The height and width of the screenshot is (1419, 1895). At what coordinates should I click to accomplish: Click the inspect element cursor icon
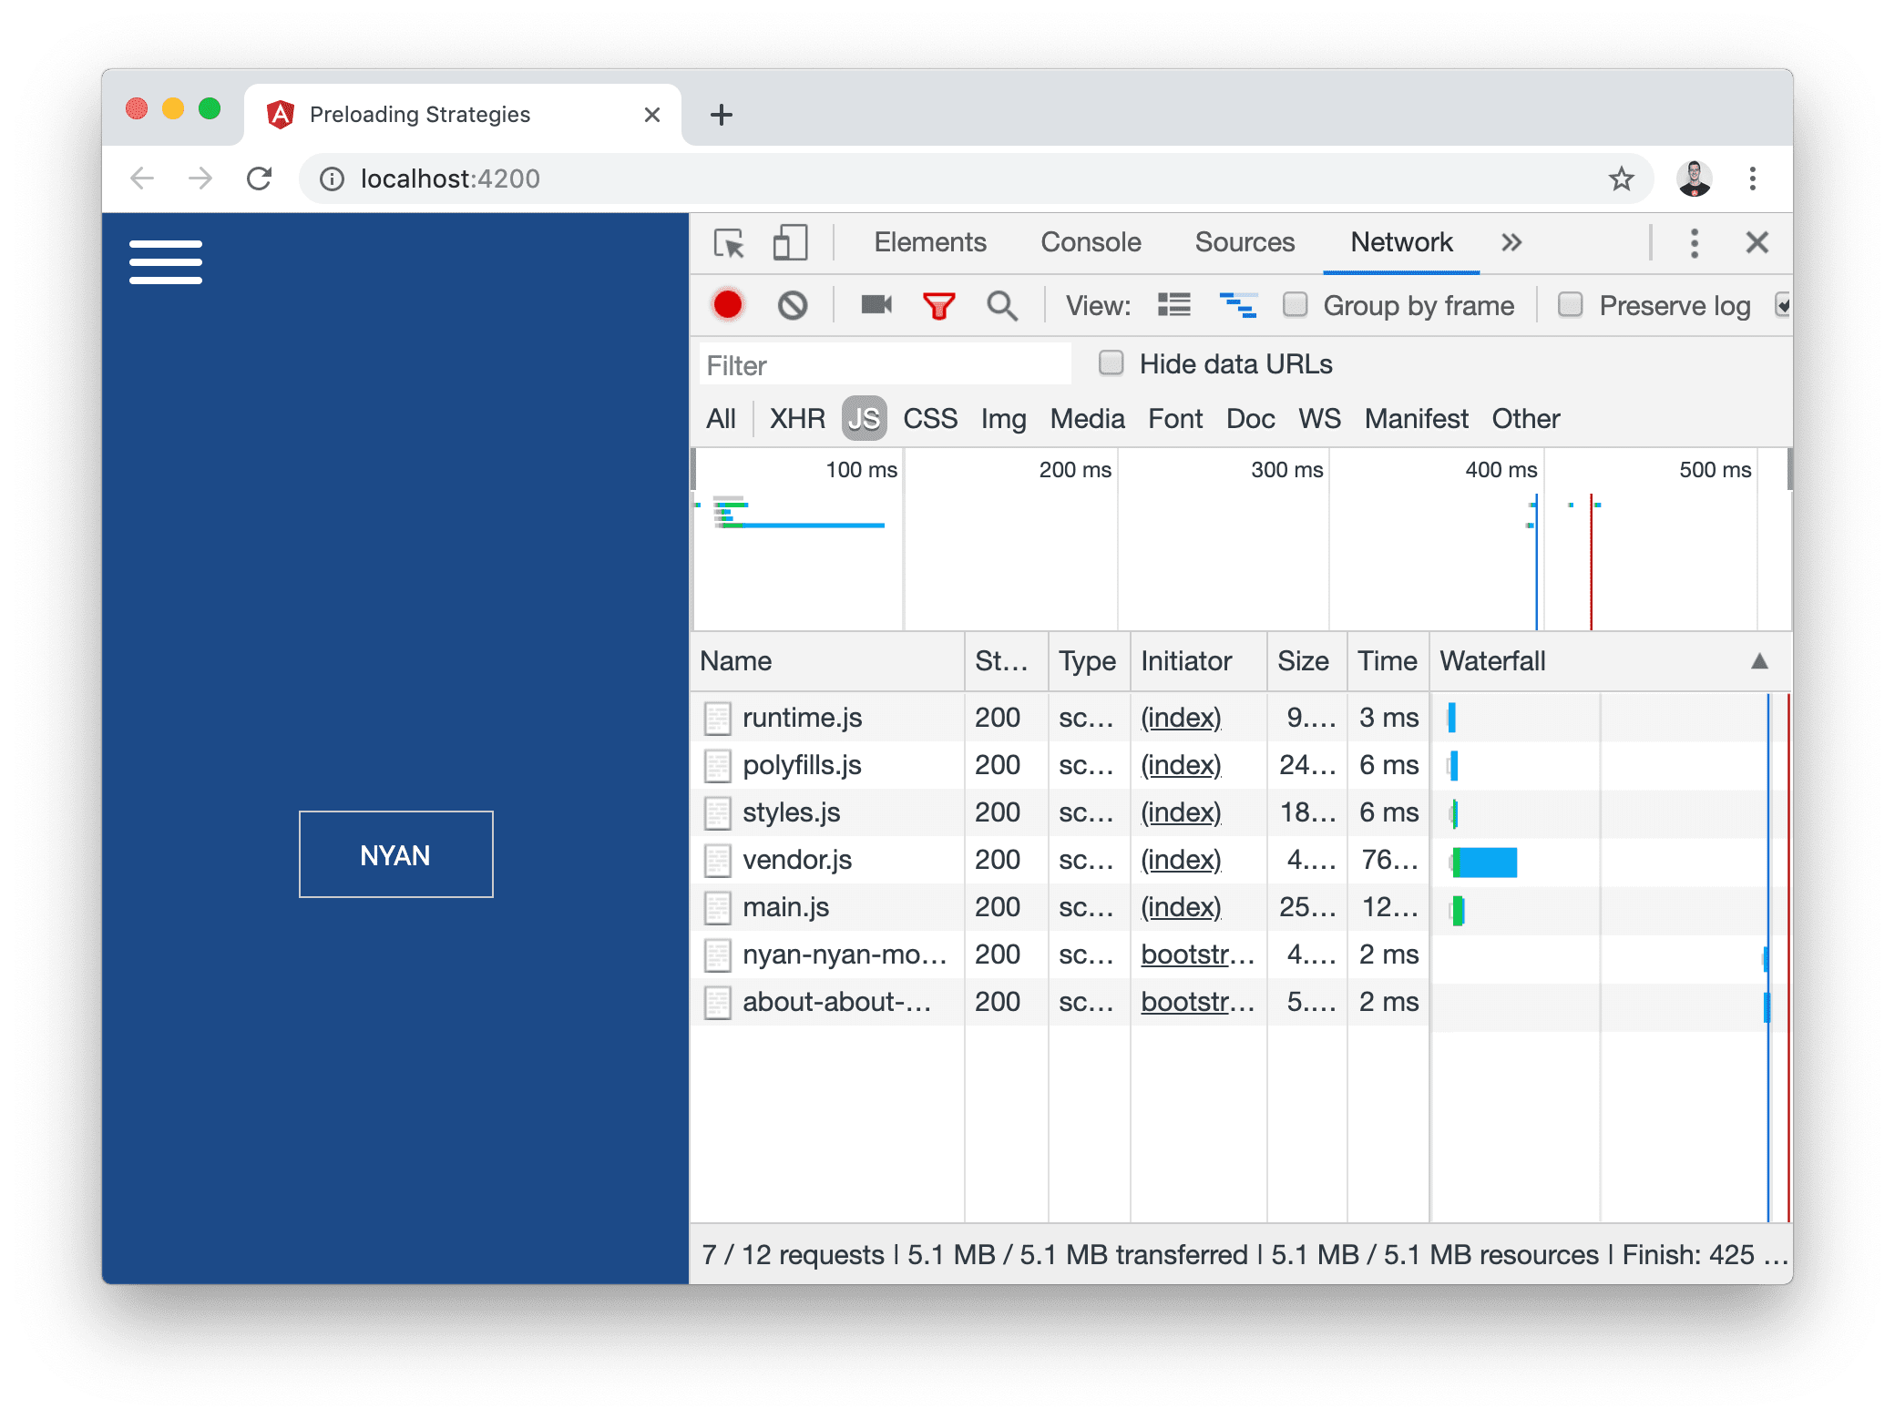(x=729, y=241)
